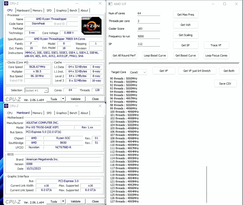The image size is (243, 205).
Task: Click Validate in bottom CPU-Z window
Action: 76,201
